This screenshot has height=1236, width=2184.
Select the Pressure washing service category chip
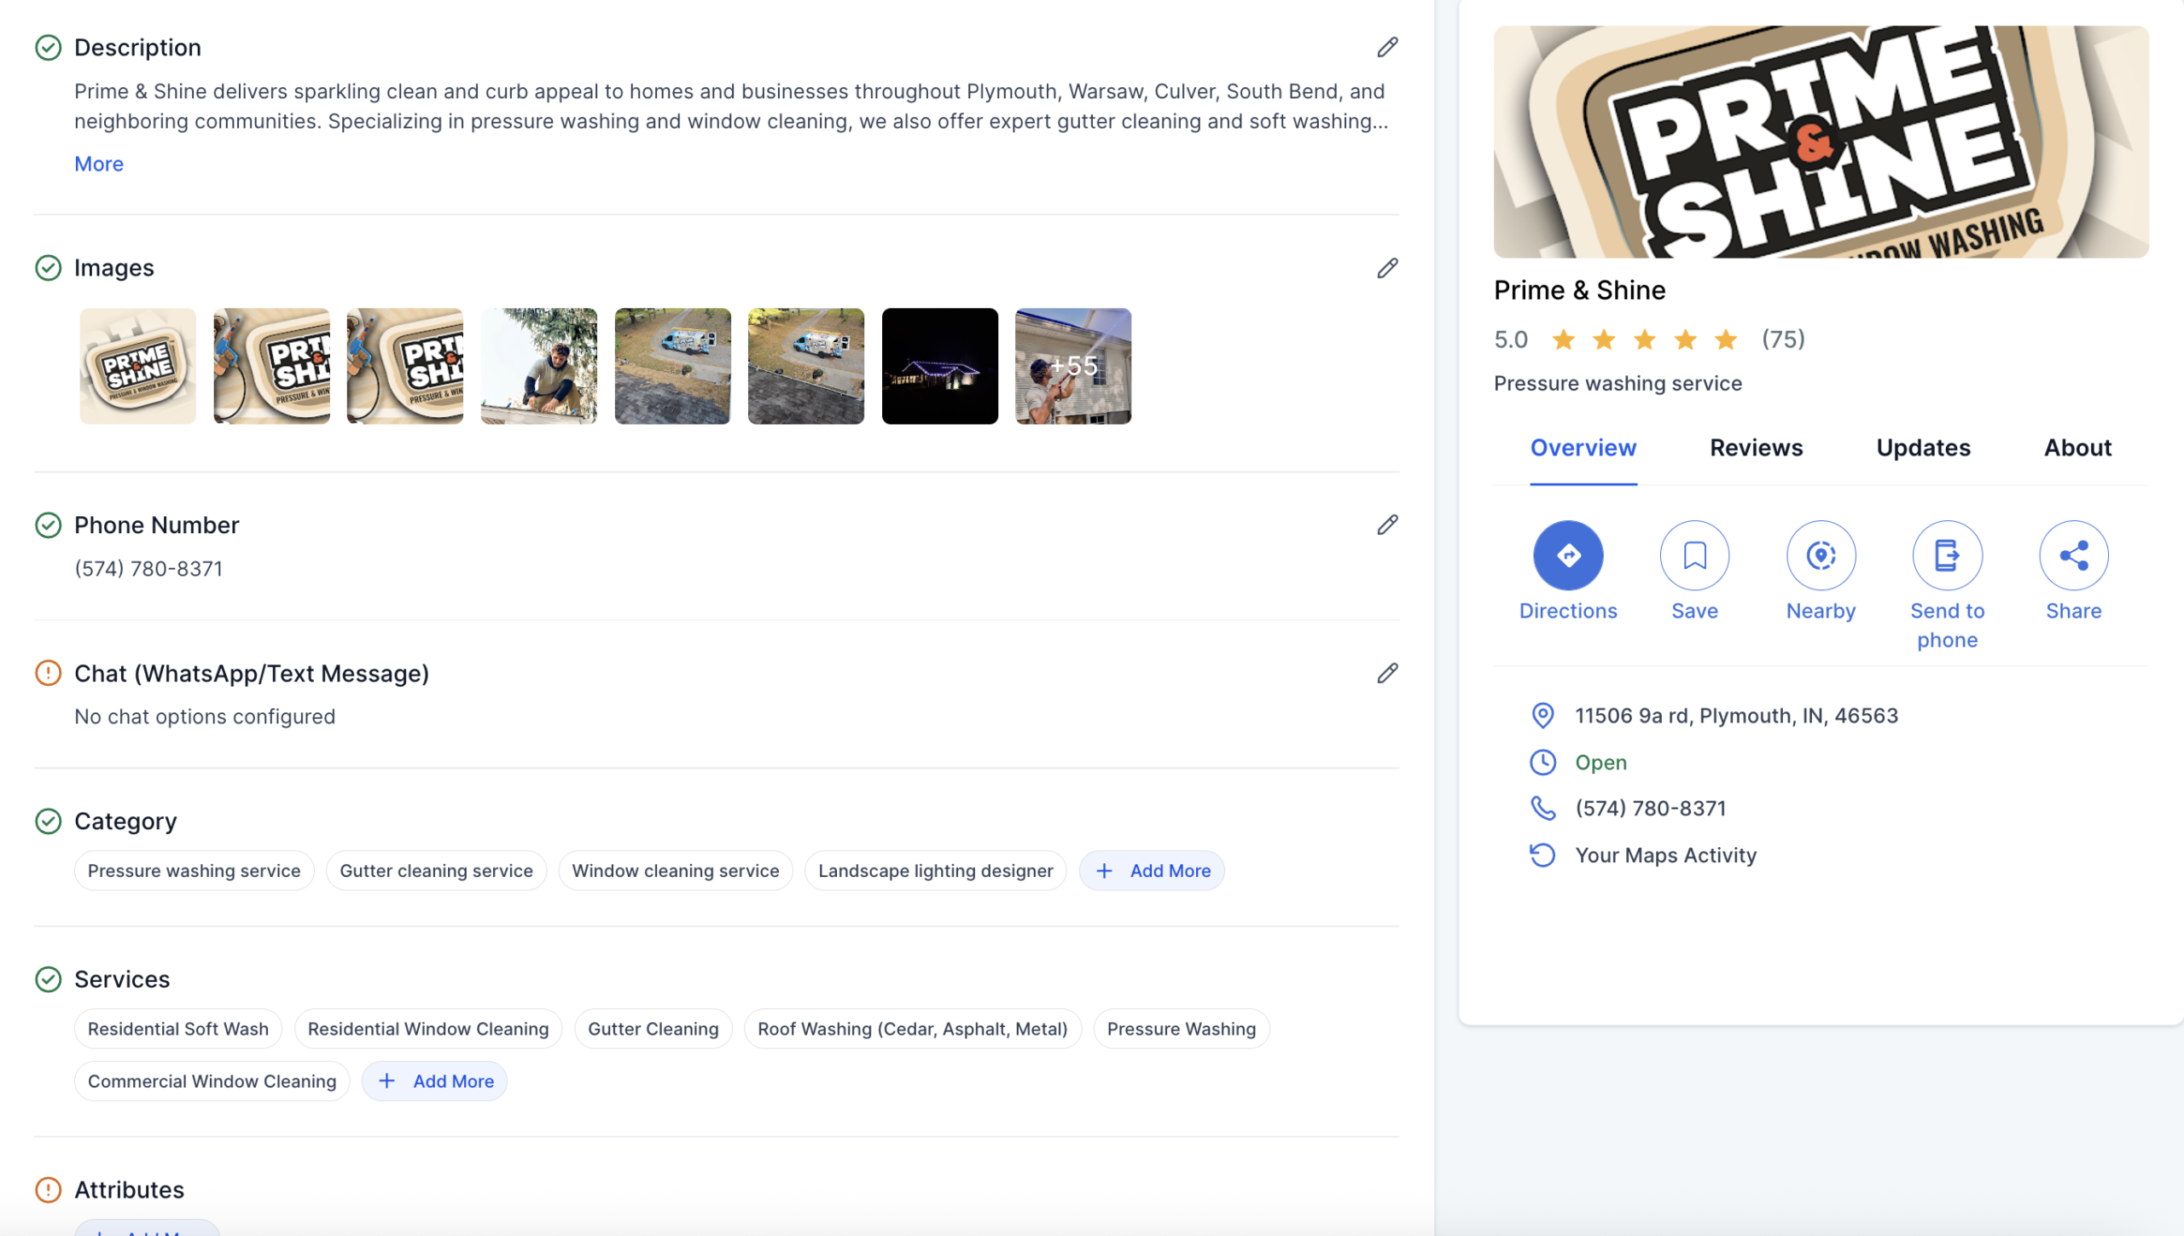pyautogui.click(x=194, y=871)
